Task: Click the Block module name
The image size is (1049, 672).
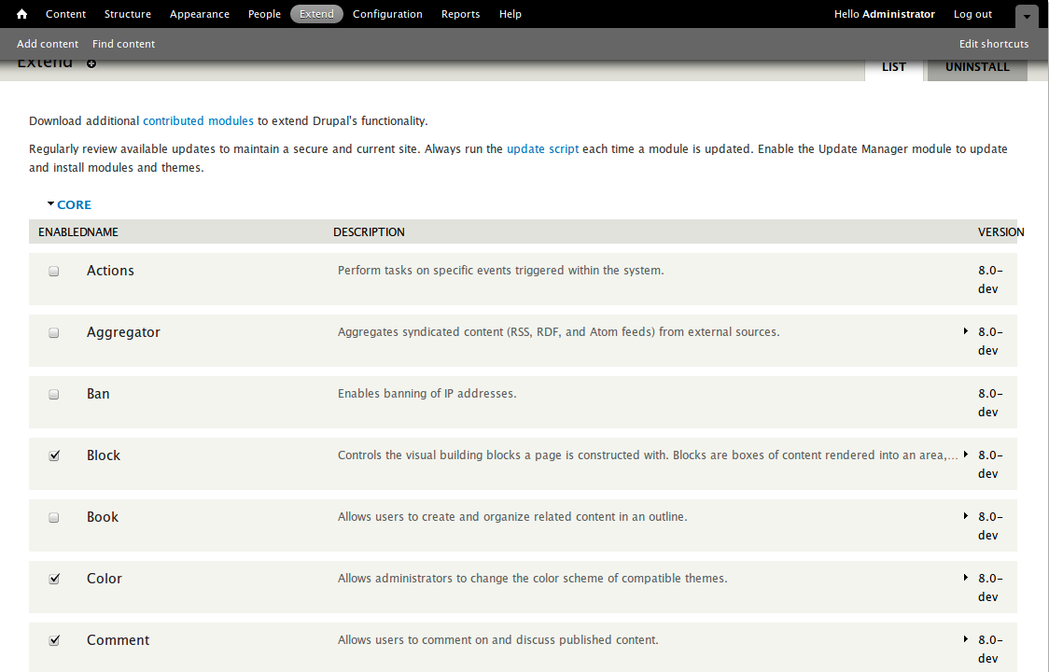Action: pos(104,455)
